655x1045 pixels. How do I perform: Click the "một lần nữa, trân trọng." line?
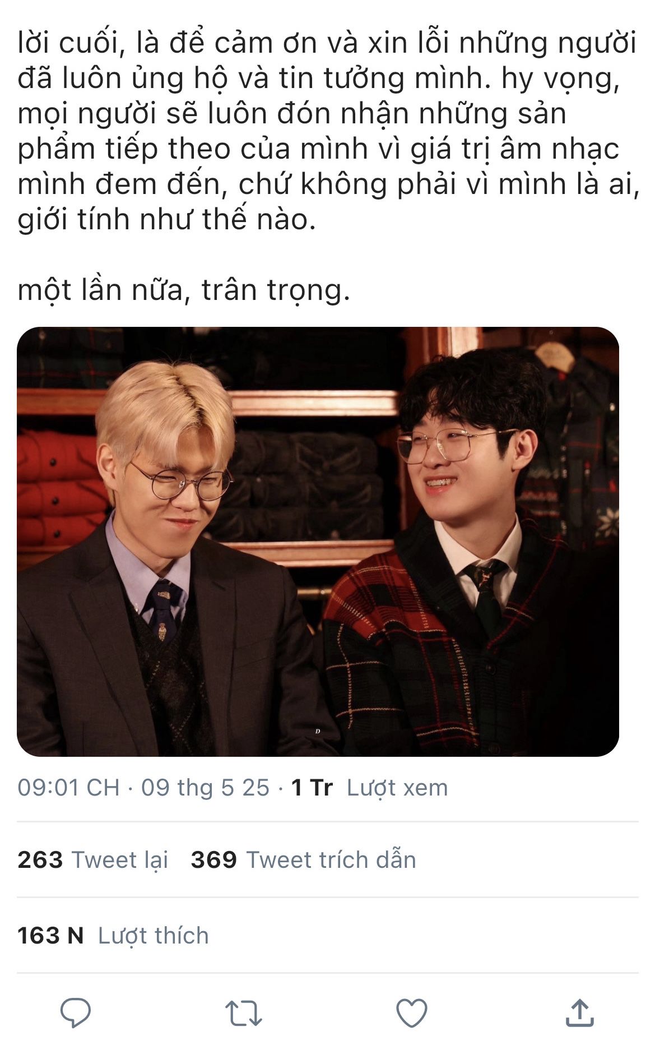(184, 290)
